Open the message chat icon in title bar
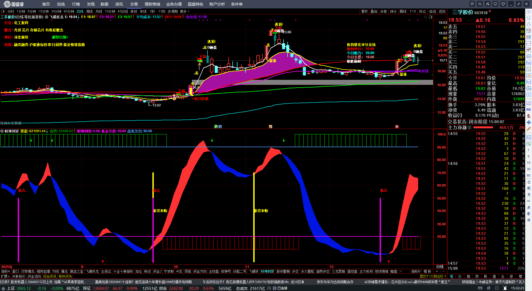 [x=472, y=4]
